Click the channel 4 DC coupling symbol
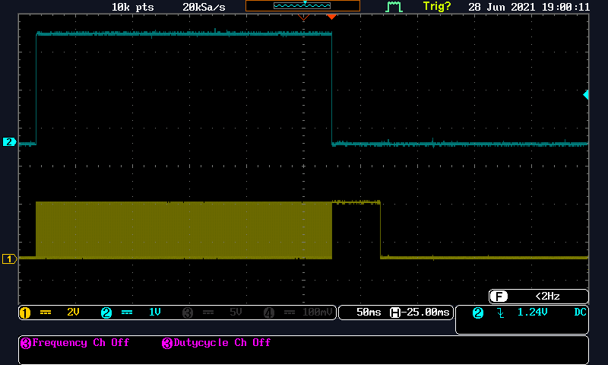Viewport: 608px width, 365px height. [290, 313]
